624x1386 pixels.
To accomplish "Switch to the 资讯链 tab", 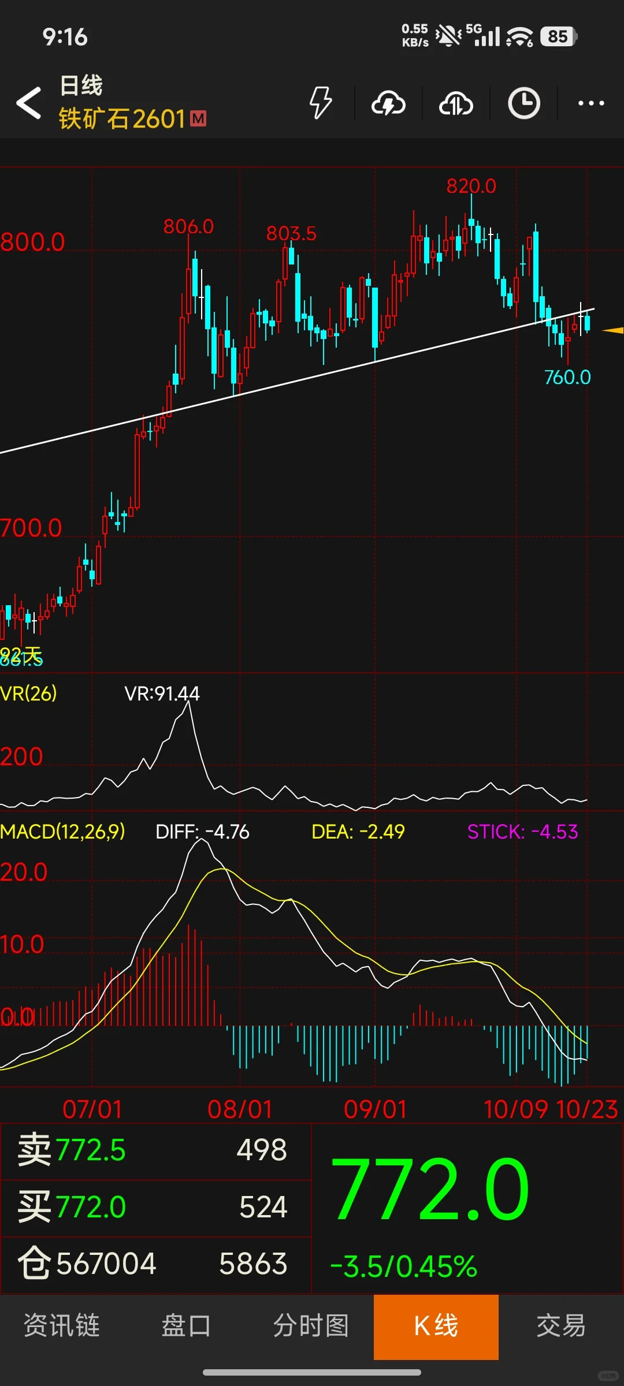I will (x=62, y=1325).
